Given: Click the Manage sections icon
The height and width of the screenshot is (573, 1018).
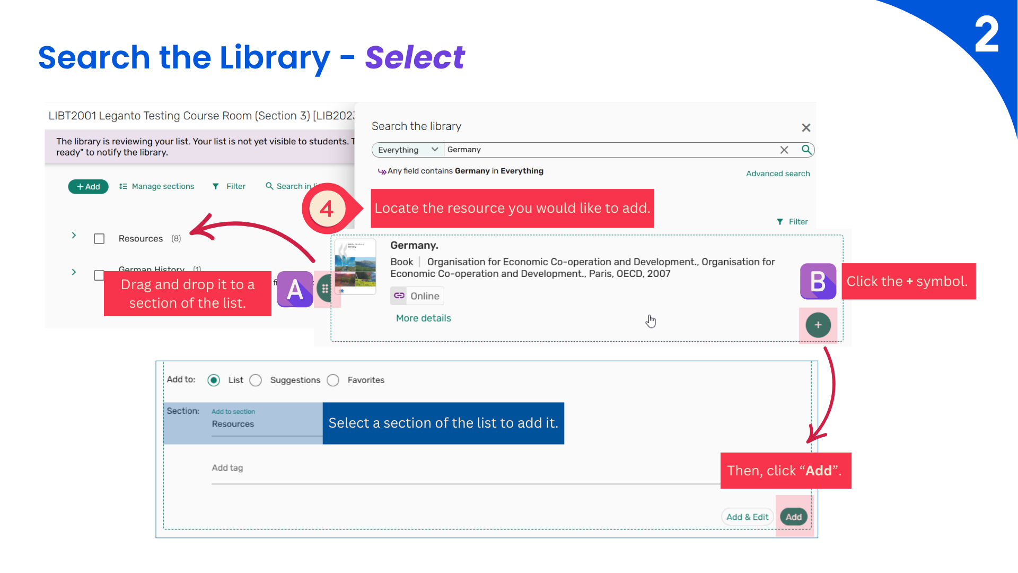Looking at the screenshot, I should [x=123, y=186].
